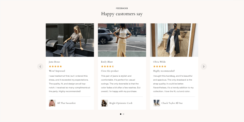The image size is (244, 122).
Task: Switch to the second carousel pagination dot
Action: [x=123, y=114]
